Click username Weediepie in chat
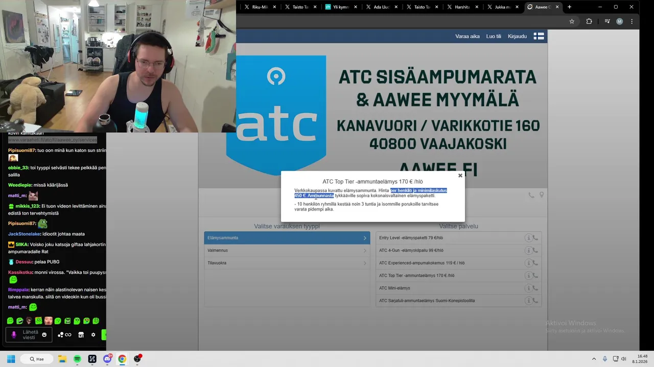The image size is (654, 367). pos(19,185)
